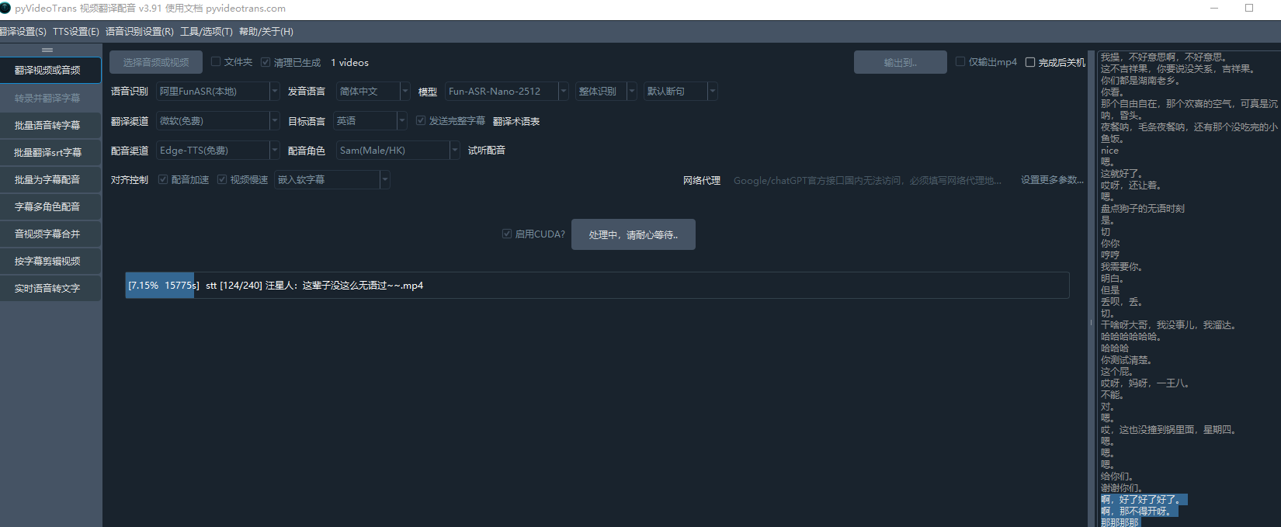
Task: Expand the 配音渠道 dropdown showing Edge-TTS(免费)
Action: coord(218,151)
